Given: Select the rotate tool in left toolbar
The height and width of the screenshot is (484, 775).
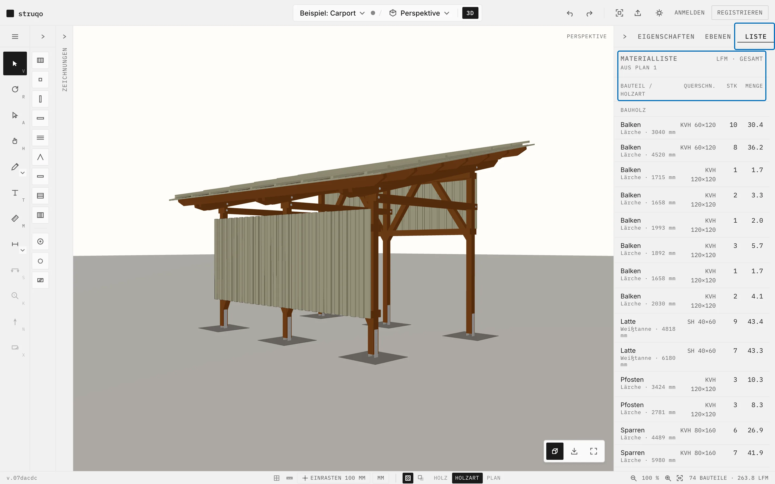Looking at the screenshot, I should coord(15,89).
